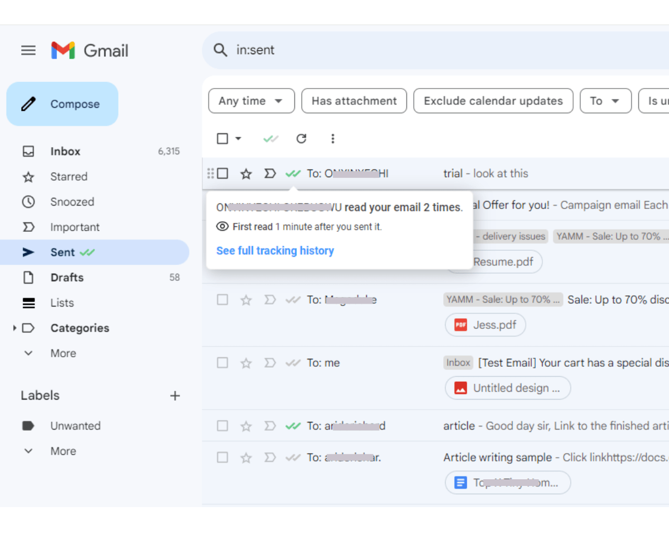Click image icon of Untitled design attachment

click(x=460, y=388)
